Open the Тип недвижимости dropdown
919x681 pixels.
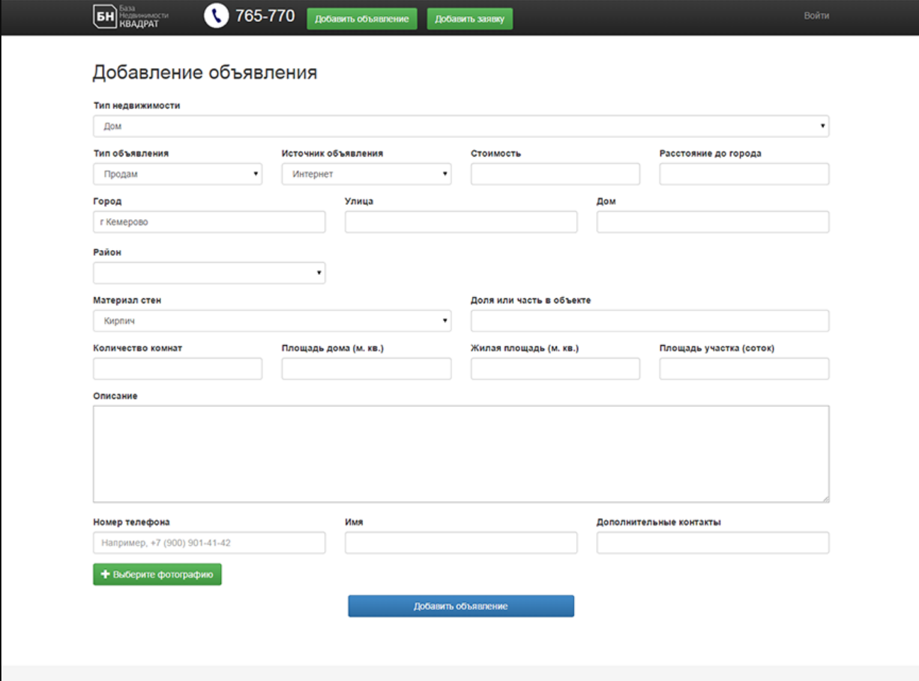pyautogui.click(x=461, y=126)
